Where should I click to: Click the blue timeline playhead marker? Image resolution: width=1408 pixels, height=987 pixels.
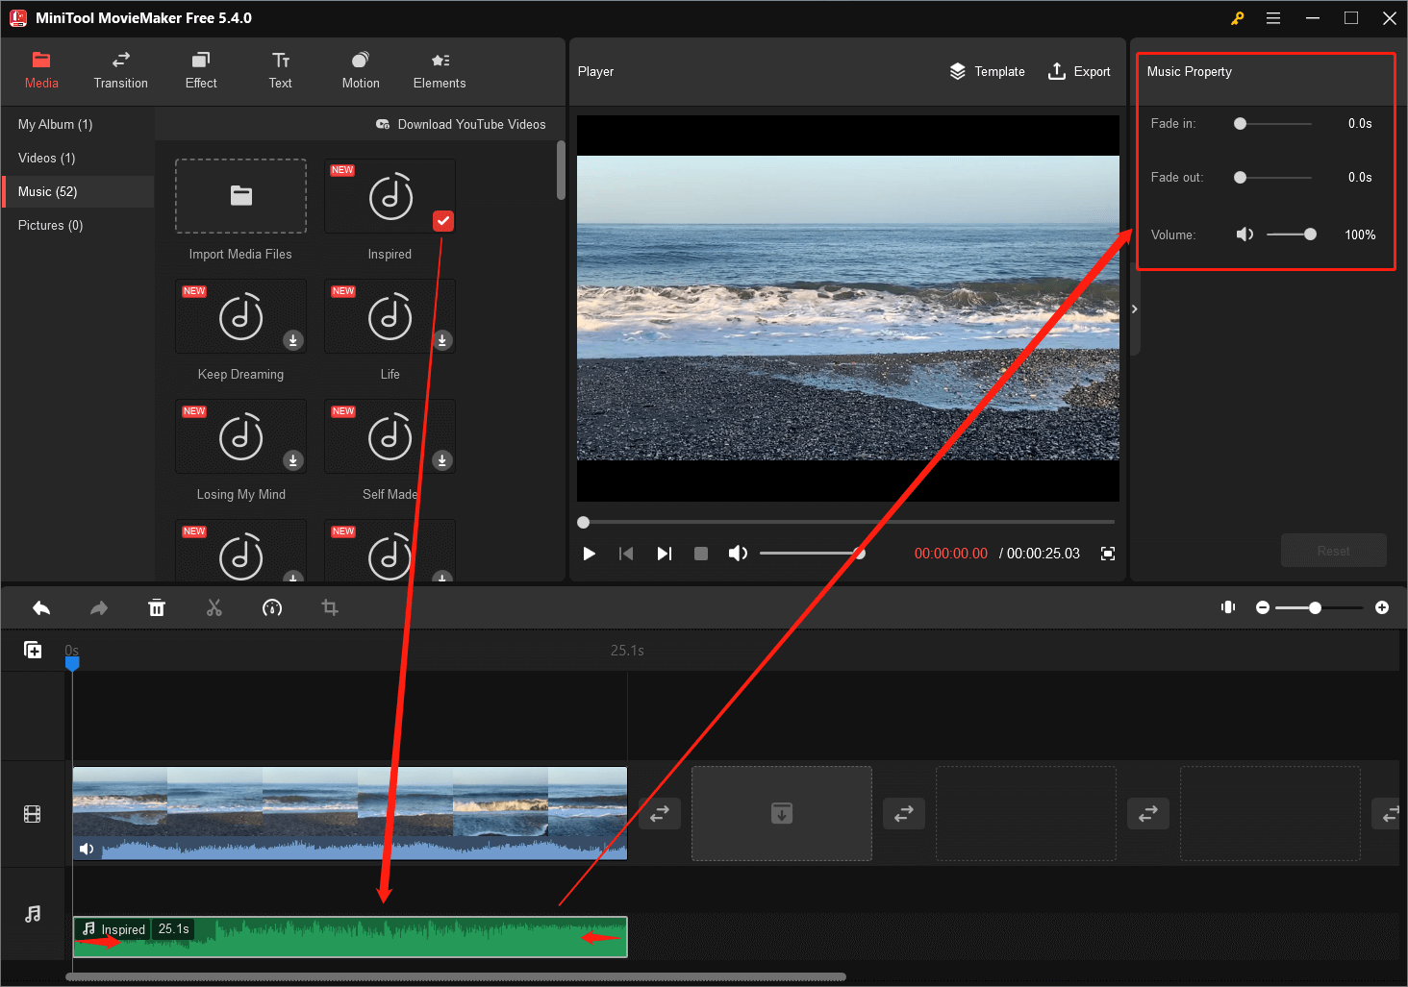pos(72,662)
